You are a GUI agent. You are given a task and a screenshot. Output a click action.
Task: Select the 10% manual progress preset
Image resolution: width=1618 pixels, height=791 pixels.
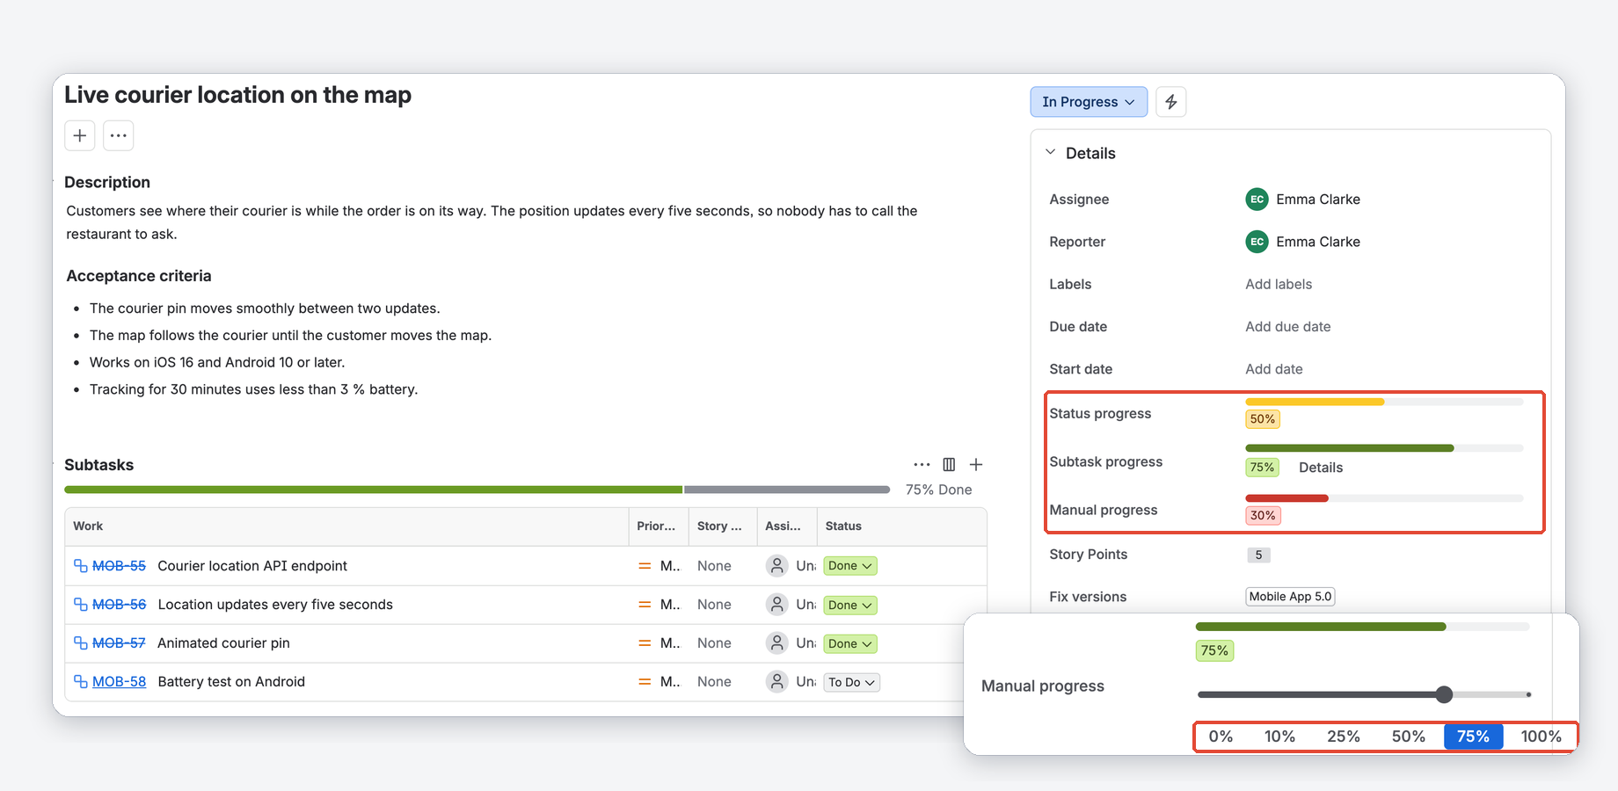click(1279, 737)
